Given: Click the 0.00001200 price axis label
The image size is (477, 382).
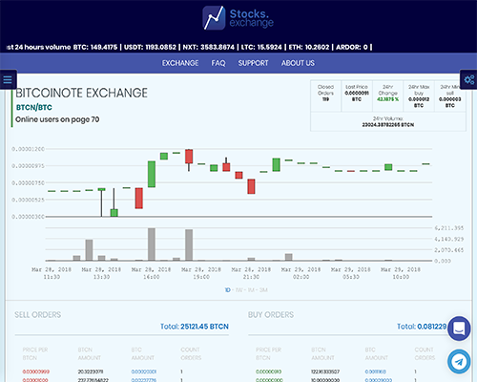Looking at the screenshot, I should [28, 149].
